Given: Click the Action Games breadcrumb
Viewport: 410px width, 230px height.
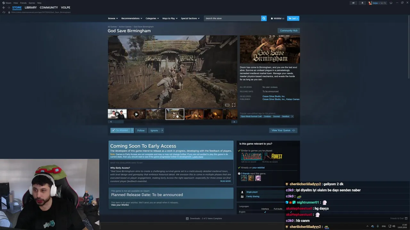Looking at the screenshot, I should click(125, 27).
